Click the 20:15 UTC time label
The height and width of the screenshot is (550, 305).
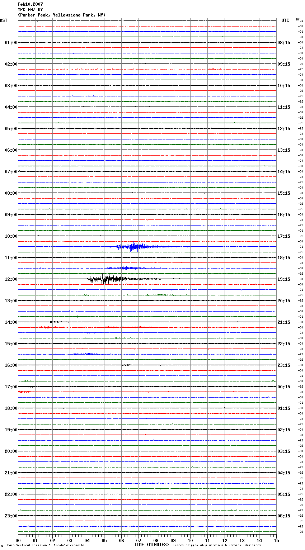pyautogui.click(x=284, y=301)
